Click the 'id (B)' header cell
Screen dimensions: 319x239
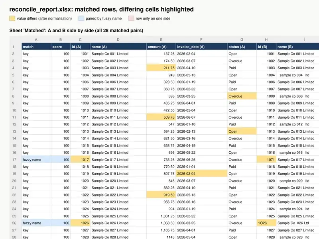tap(266, 47)
